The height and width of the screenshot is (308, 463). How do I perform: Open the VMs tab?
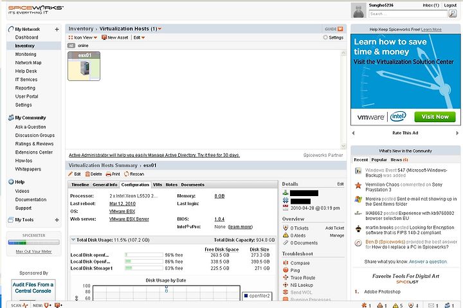(158, 185)
